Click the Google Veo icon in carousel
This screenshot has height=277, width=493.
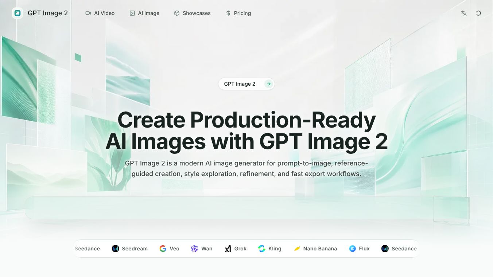coord(163,249)
